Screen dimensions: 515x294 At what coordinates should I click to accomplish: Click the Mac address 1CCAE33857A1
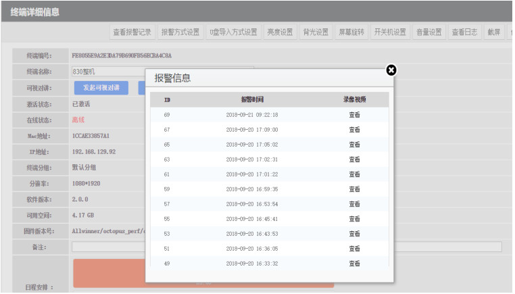pyautogui.click(x=91, y=136)
